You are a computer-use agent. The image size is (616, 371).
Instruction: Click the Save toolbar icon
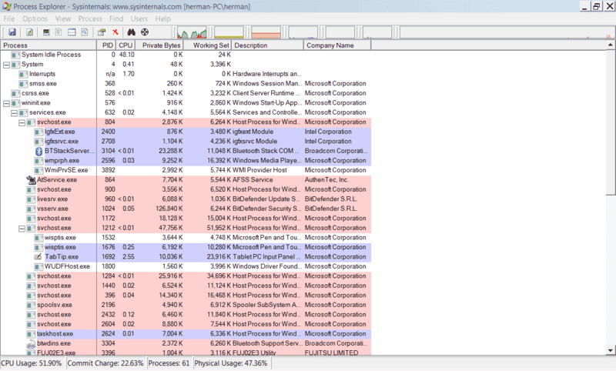12,32
